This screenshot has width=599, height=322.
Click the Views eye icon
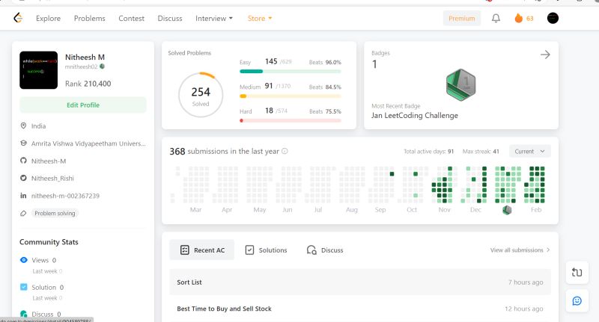point(24,260)
